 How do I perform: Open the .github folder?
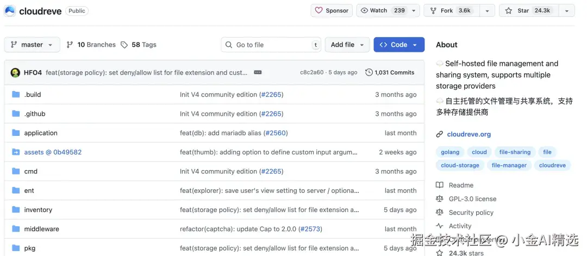click(35, 114)
